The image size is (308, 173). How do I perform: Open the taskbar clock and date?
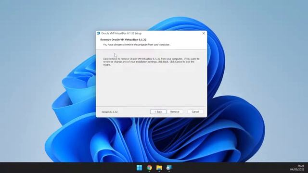pyautogui.click(x=297, y=168)
